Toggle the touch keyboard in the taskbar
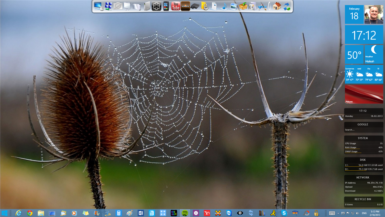This screenshot has width=385, height=217. click(x=332, y=213)
